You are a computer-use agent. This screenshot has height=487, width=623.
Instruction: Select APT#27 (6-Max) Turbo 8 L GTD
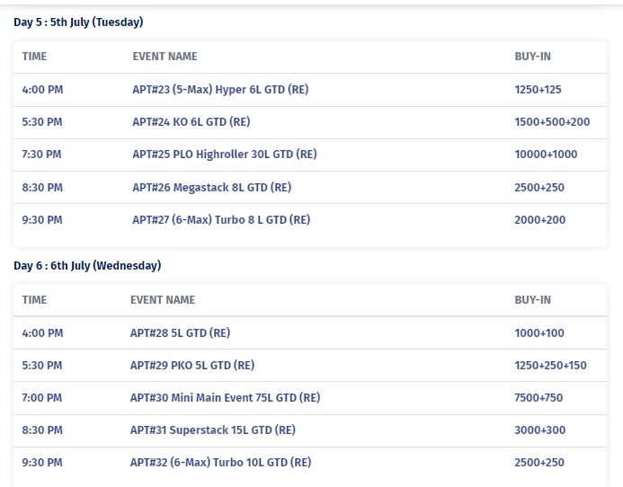(221, 220)
